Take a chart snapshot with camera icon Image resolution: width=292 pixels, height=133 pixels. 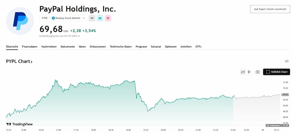click(258, 72)
